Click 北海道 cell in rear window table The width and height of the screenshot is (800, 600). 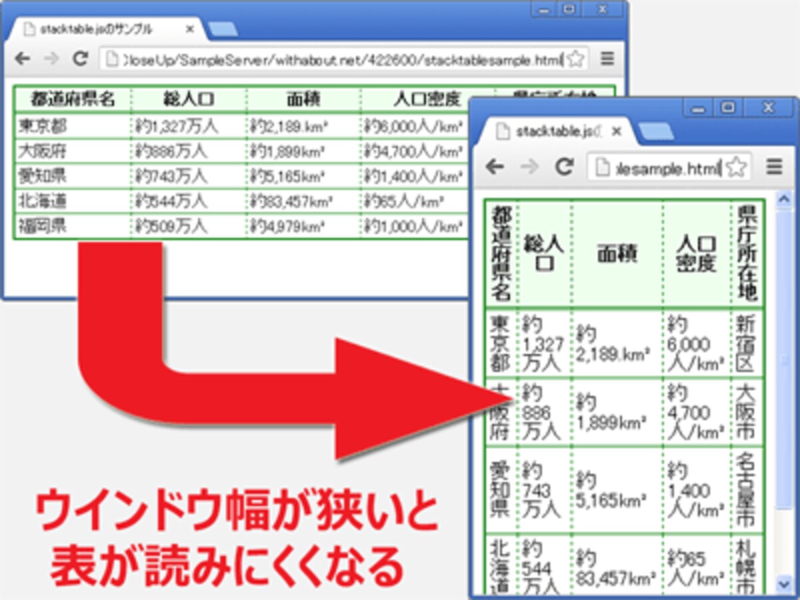[x=73, y=201]
